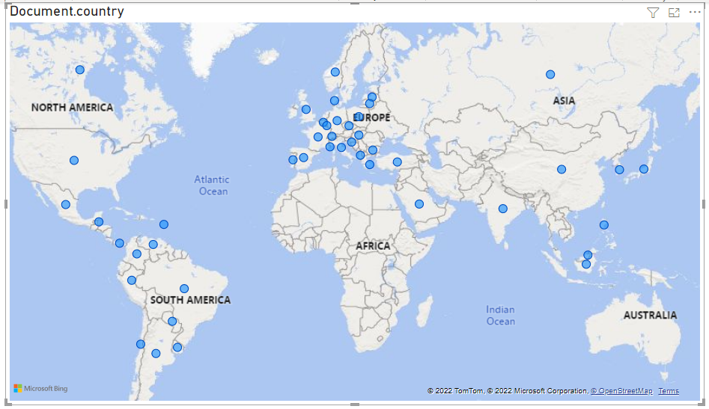This screenshot has width=709, height=409.
Task: Select the data bubble over Venezuela
Action: click(153, 245)
